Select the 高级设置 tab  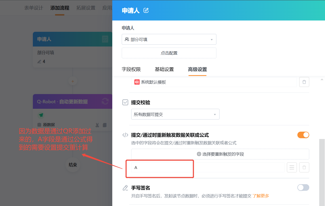pyautogui.click(x=197, y=69)
